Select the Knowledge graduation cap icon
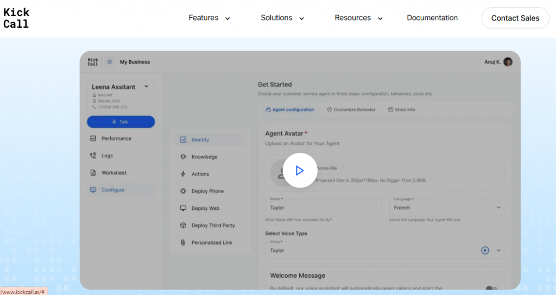 pyautogui.click(x=183, y=157)
